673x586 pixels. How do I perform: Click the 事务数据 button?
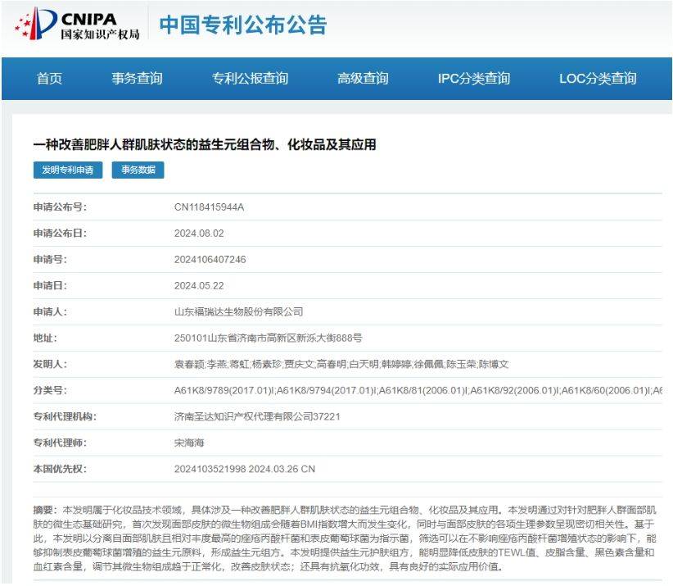[138, 170]
